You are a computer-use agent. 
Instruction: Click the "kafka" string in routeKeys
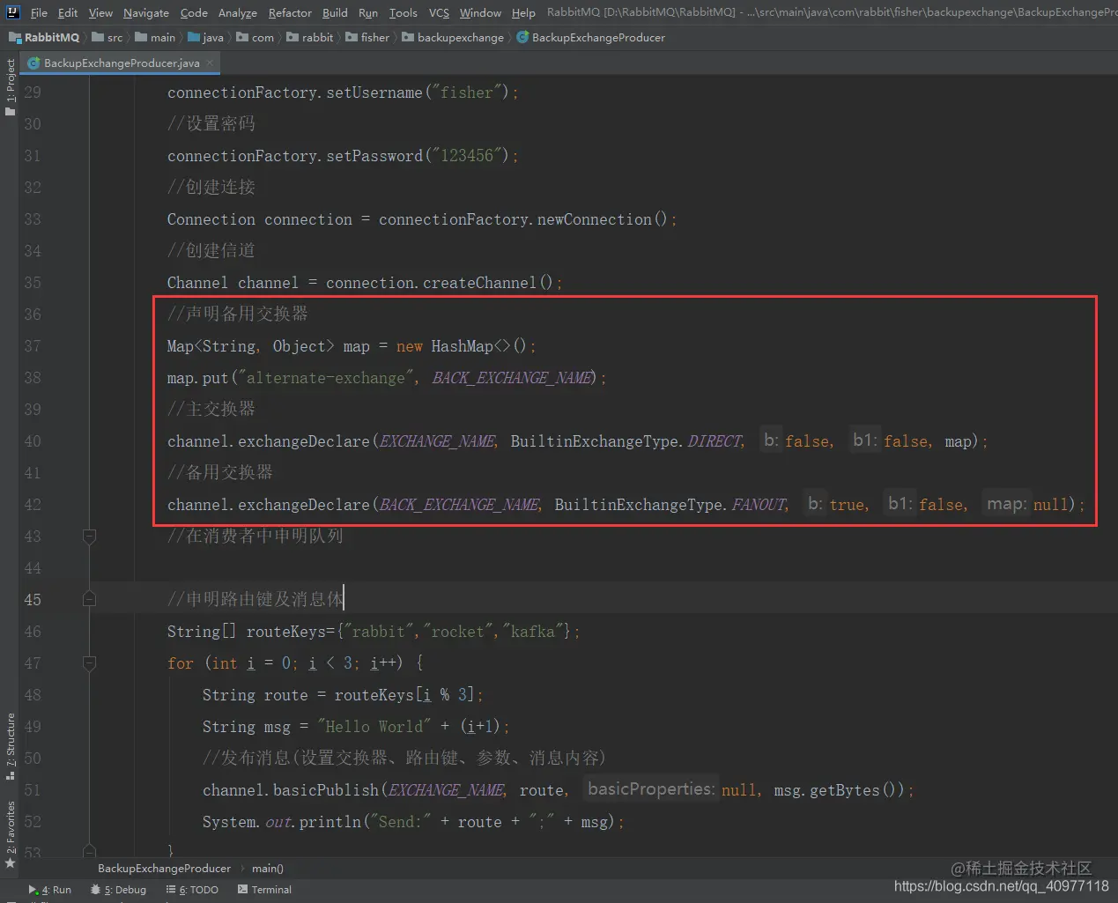[533, 632]
